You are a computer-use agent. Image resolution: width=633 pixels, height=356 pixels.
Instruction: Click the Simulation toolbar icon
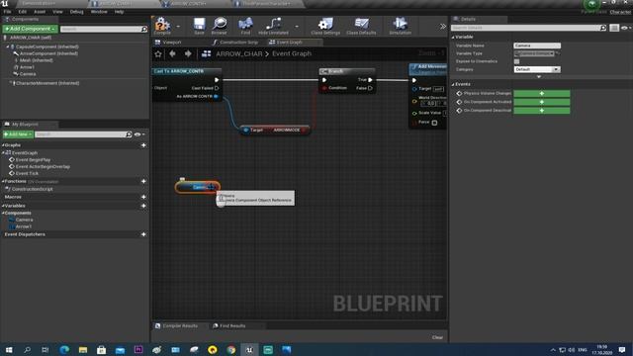400,26
